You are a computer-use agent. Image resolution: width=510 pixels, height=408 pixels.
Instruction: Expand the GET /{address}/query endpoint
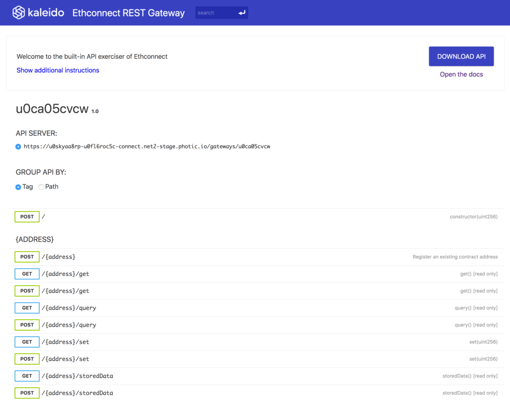coord(255,308)
